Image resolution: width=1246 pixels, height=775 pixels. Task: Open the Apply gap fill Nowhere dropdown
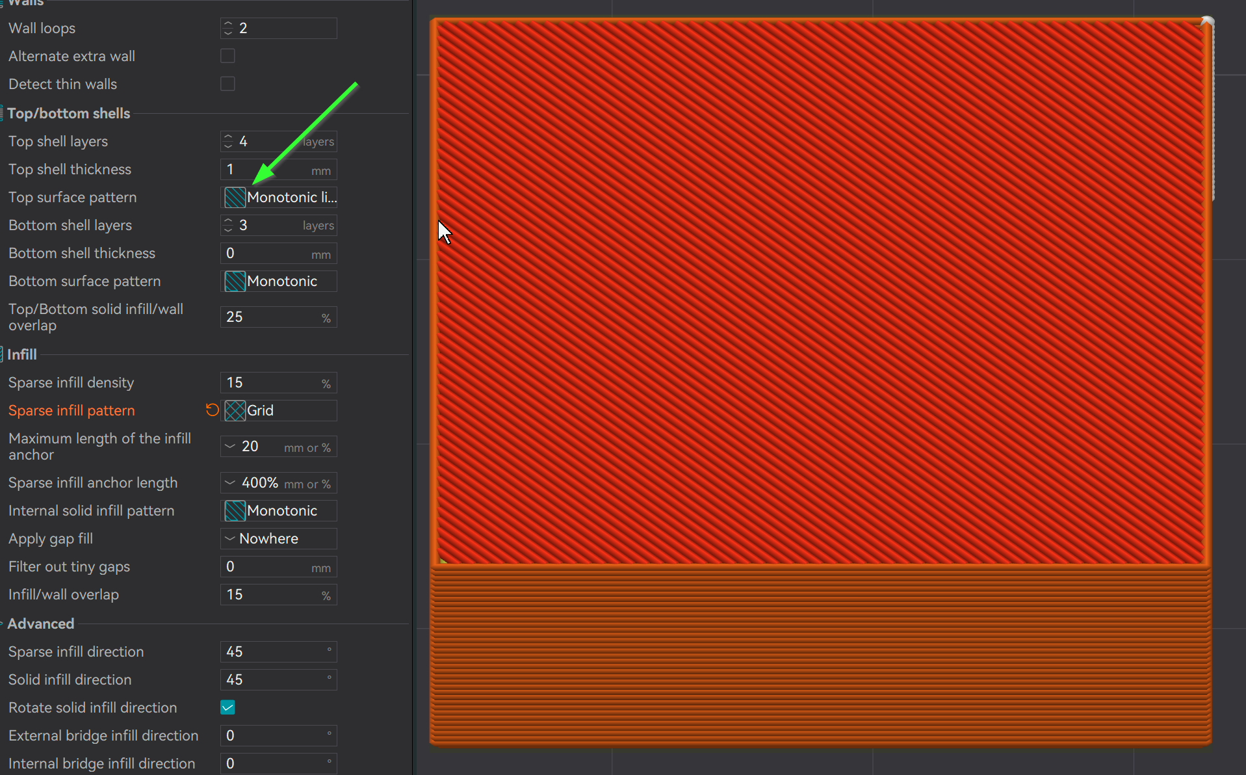coord(279,538)
